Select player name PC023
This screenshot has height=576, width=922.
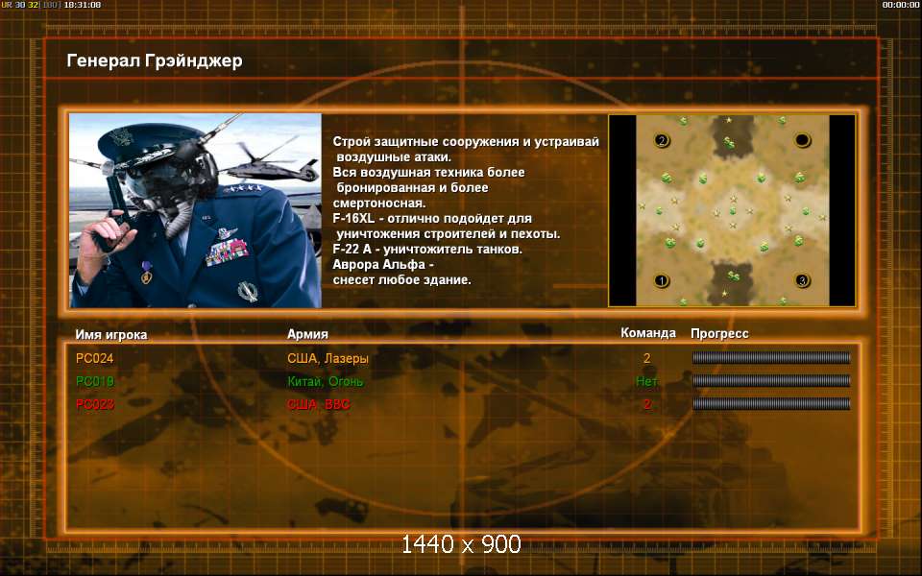(x=95, y=404)
